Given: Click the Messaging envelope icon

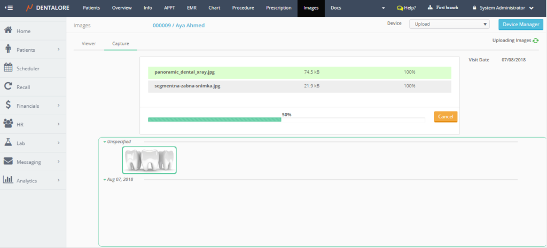Looking at the screenshot, I should coord(8,161).
